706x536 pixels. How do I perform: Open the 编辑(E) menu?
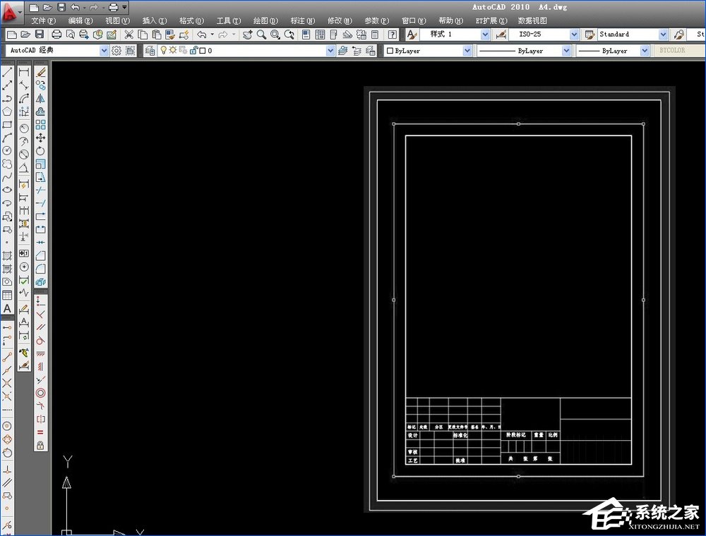pos(80,20)
